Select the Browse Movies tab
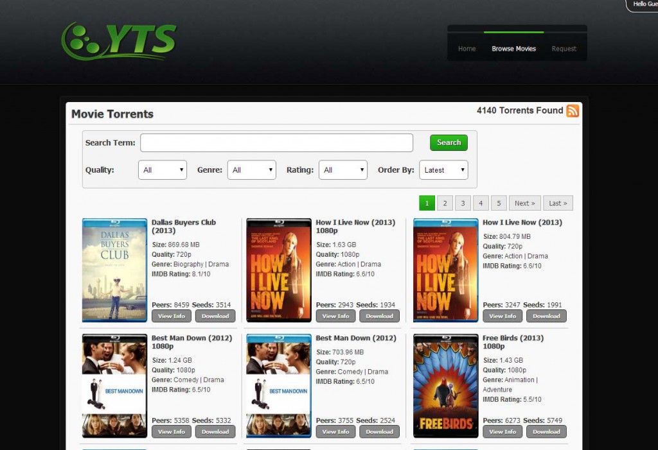This screenshot has height=450, width=658. [513, 49]
